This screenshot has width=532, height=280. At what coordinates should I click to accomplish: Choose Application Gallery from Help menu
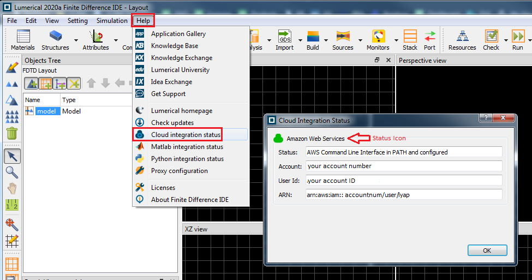click(190, 34)
